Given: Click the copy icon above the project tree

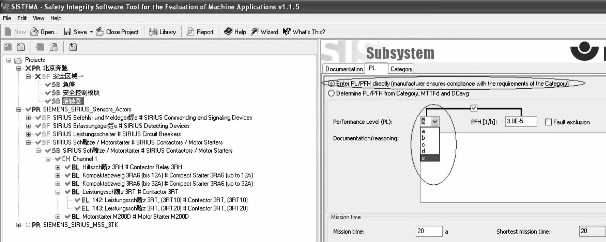Looking at the screenshot, I should click(x=40, y=47).
